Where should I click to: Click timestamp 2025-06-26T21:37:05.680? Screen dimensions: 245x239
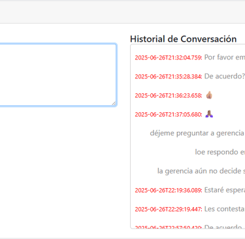coord(169,114)
